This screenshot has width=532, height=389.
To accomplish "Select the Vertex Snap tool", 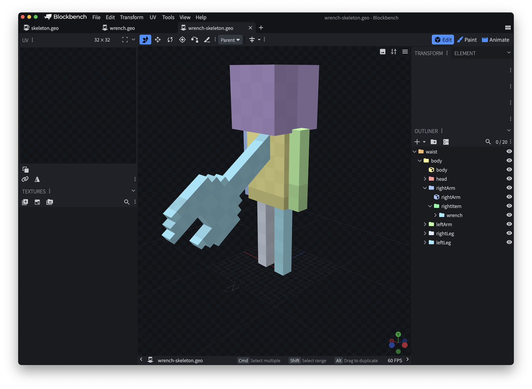I will [195, 40].
